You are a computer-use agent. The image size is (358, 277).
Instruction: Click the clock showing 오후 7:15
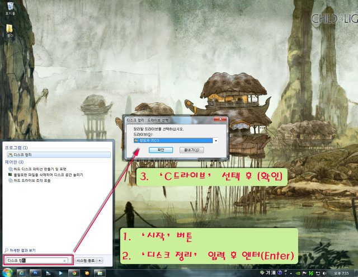coord(341,273)
